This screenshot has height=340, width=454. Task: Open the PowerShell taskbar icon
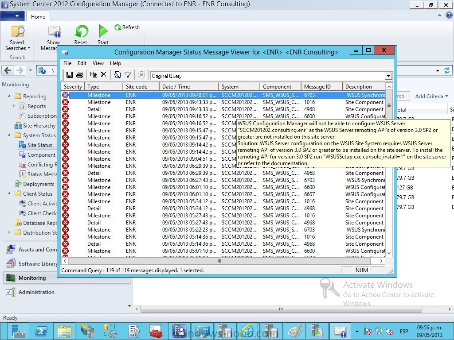(41, 331)
